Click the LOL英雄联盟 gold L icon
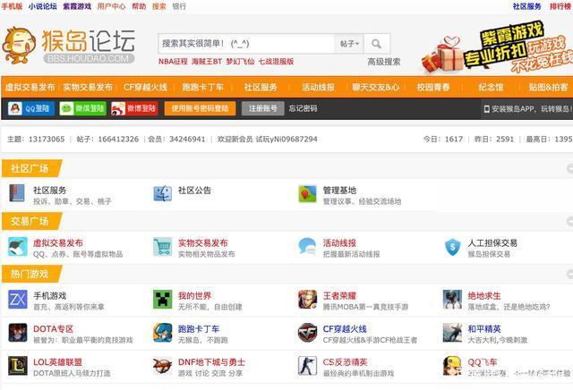This screenshot has width=573, height=390. pyautogui.click(x=18, y=366)
